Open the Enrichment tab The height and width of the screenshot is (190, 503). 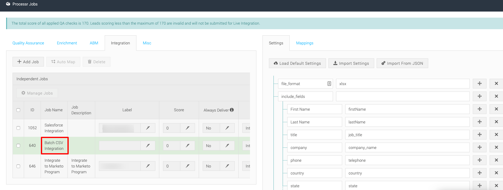click(67, 43)
